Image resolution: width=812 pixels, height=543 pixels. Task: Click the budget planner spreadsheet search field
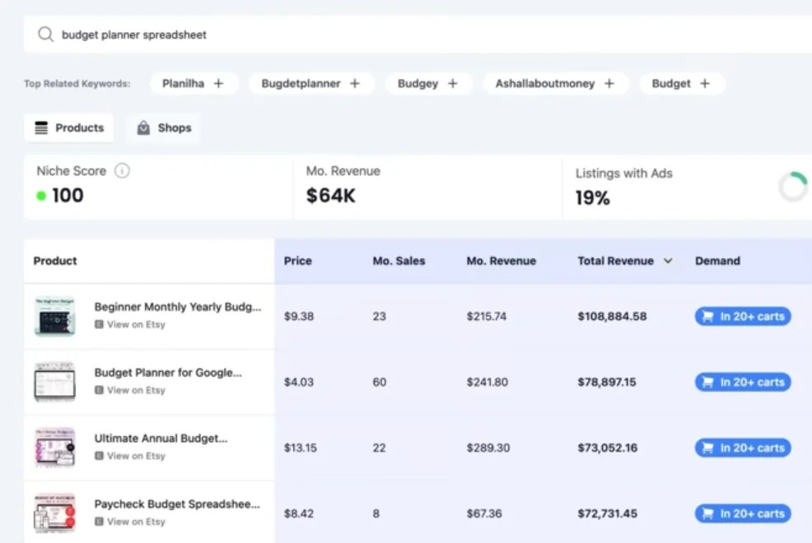coord(412,35)
